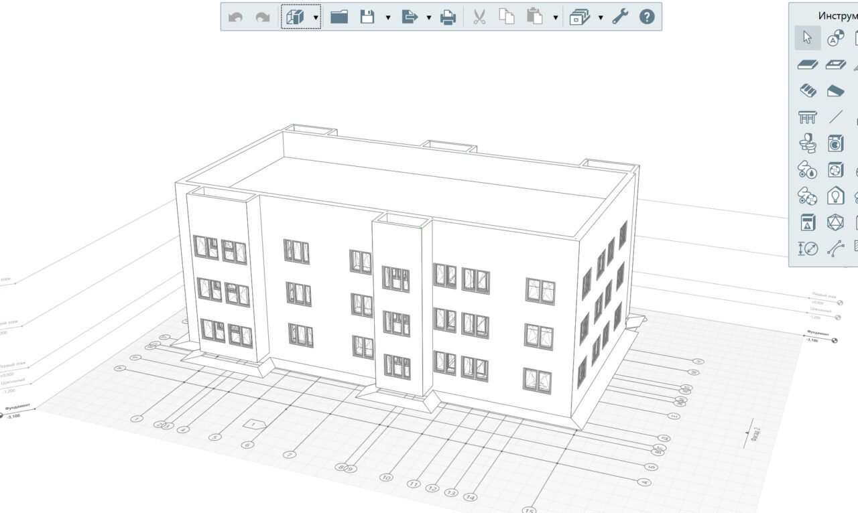This screenshot has width=858, height=513.
Task: Undo the last action
Action: (x=235, y=17)
